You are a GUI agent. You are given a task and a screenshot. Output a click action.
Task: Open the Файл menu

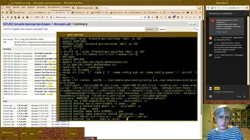(8, 7)
